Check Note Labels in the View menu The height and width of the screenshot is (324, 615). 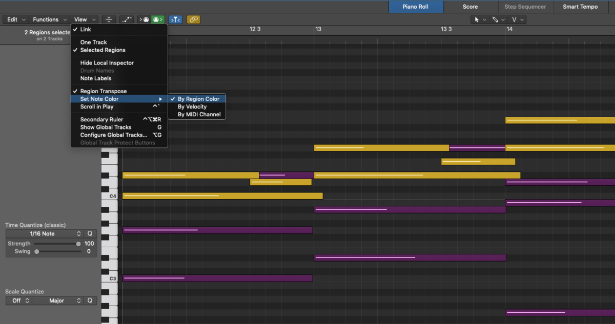[95, 78]
